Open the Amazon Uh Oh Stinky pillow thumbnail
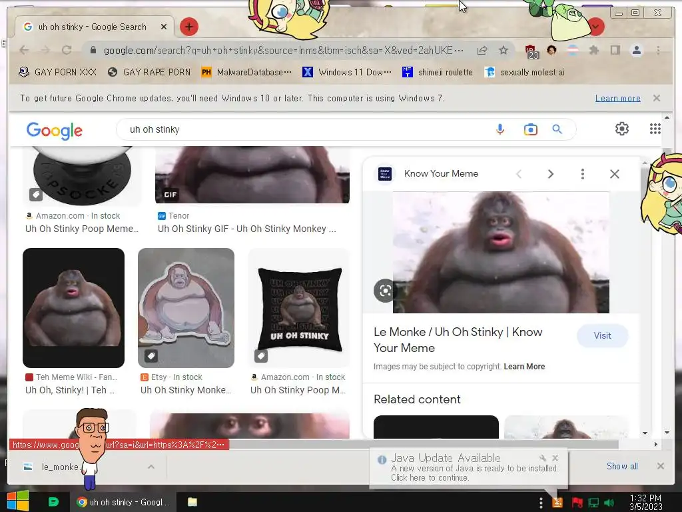The height and width of the screenshot is (512, 682). [x=299, y=308]
